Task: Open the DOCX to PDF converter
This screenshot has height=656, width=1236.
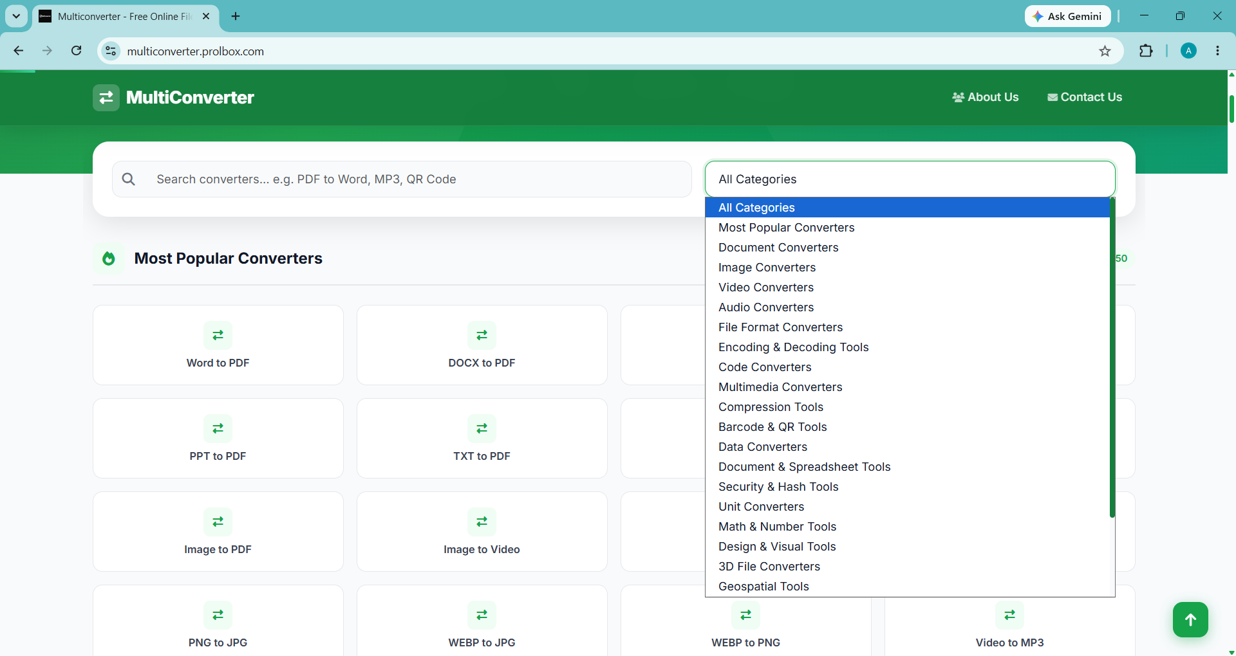Action: (x=482, y=345)
